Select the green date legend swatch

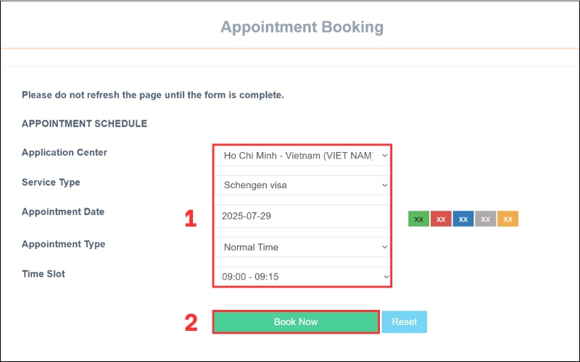pos(419,219)
